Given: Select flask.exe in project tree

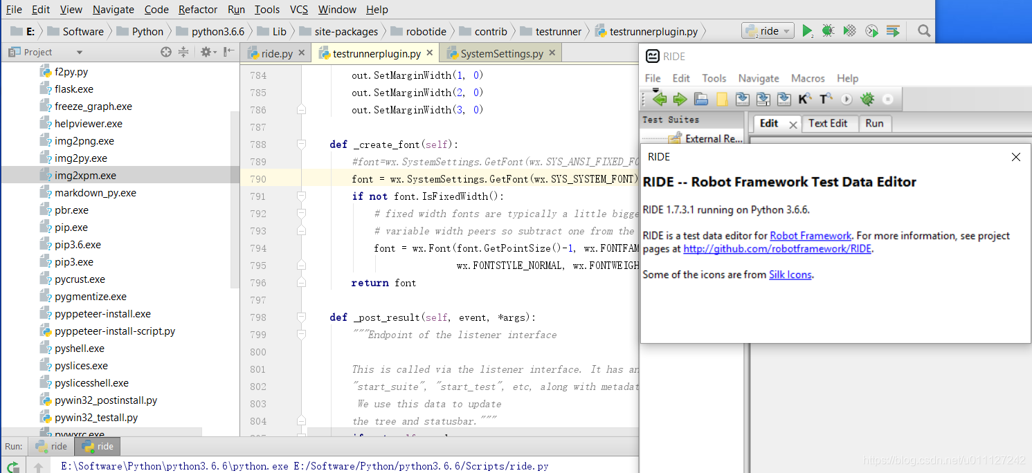Looking at the screenshot, I should (74, 89).
